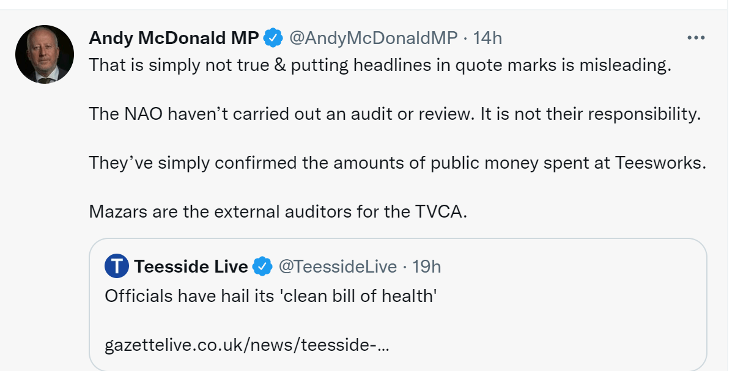Open the three-dot more options menu
This screenshot has width=735, height=371.
696,38
